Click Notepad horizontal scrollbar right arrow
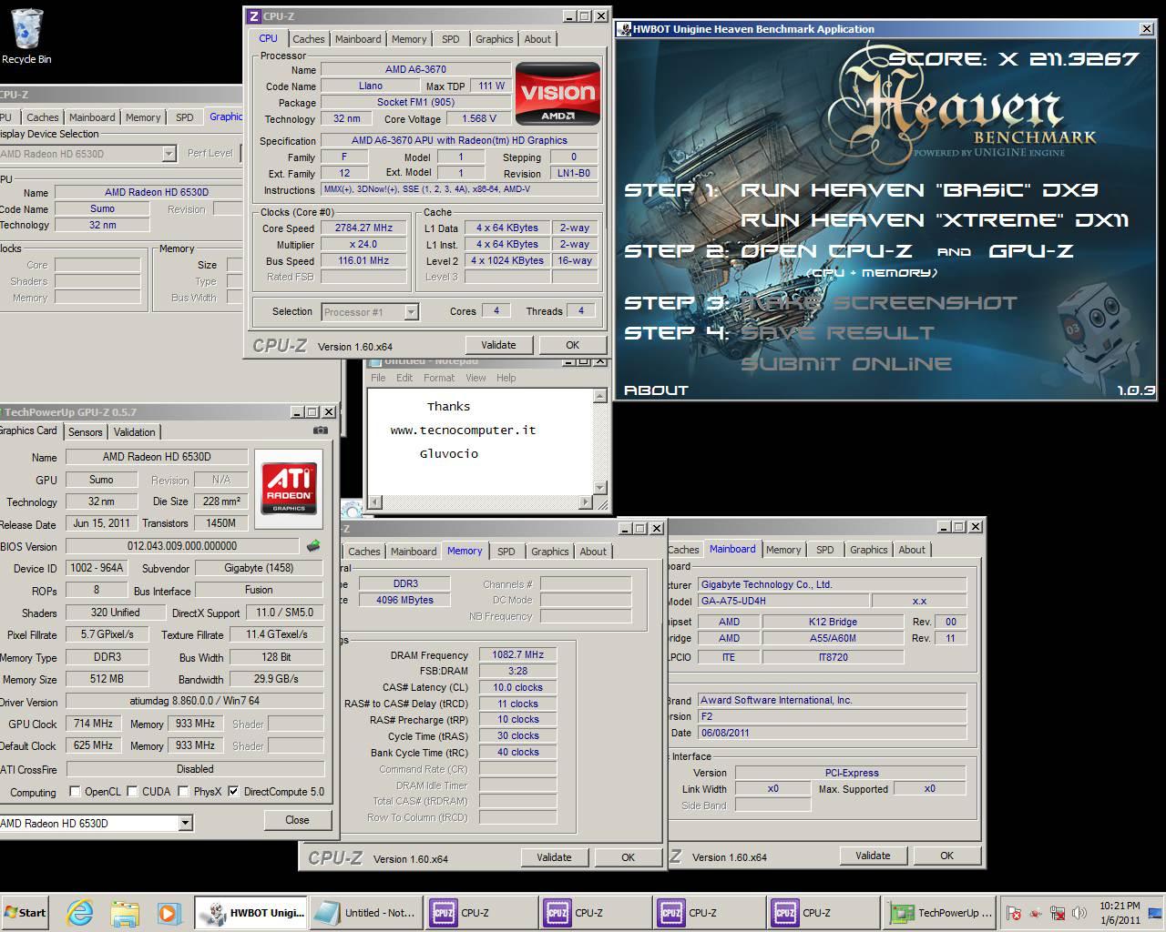Viewport: 1166px width, 932px height. [x=586, y=502]
